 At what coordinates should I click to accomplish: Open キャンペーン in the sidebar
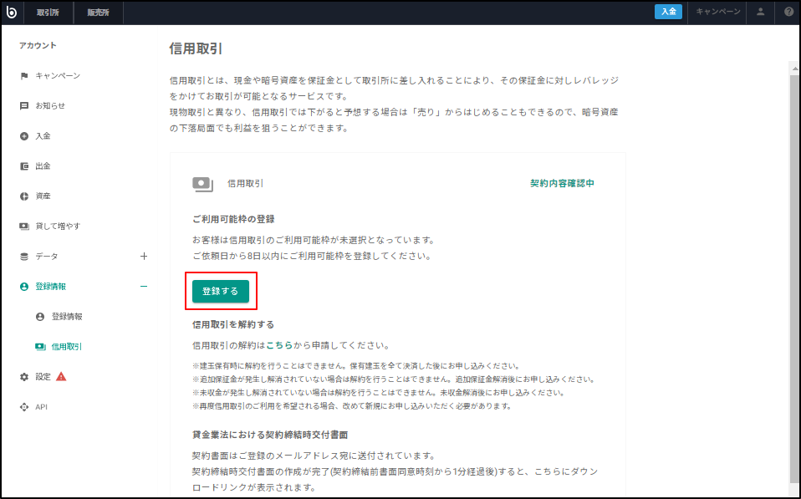point(57,76)
